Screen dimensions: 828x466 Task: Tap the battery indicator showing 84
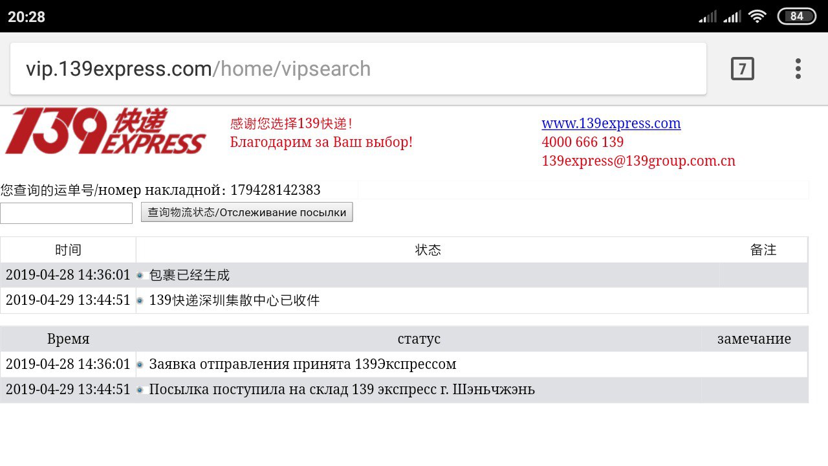coord(796,16)
